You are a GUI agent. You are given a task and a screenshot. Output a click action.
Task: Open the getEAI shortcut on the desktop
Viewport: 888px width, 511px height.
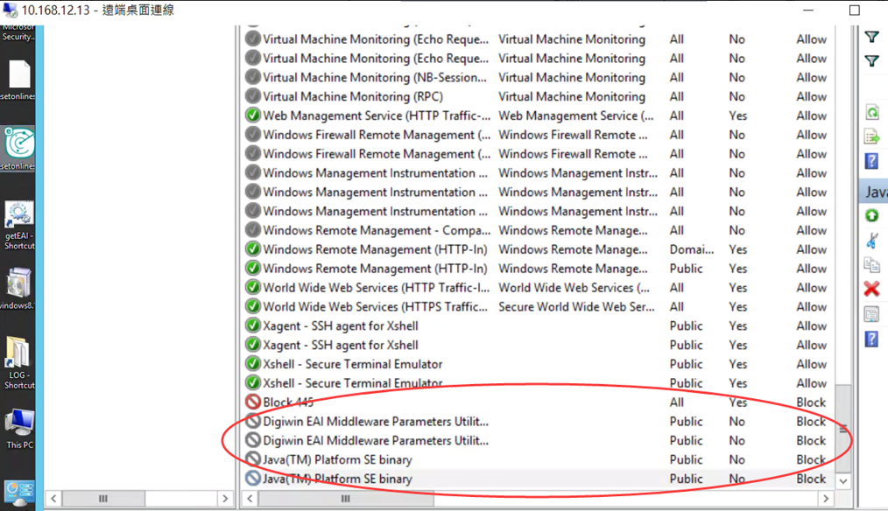point(18,219)
